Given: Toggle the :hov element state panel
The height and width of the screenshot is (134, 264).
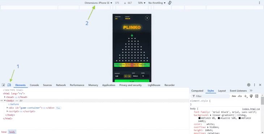Looking at the screenshot, I should (234, 96).
